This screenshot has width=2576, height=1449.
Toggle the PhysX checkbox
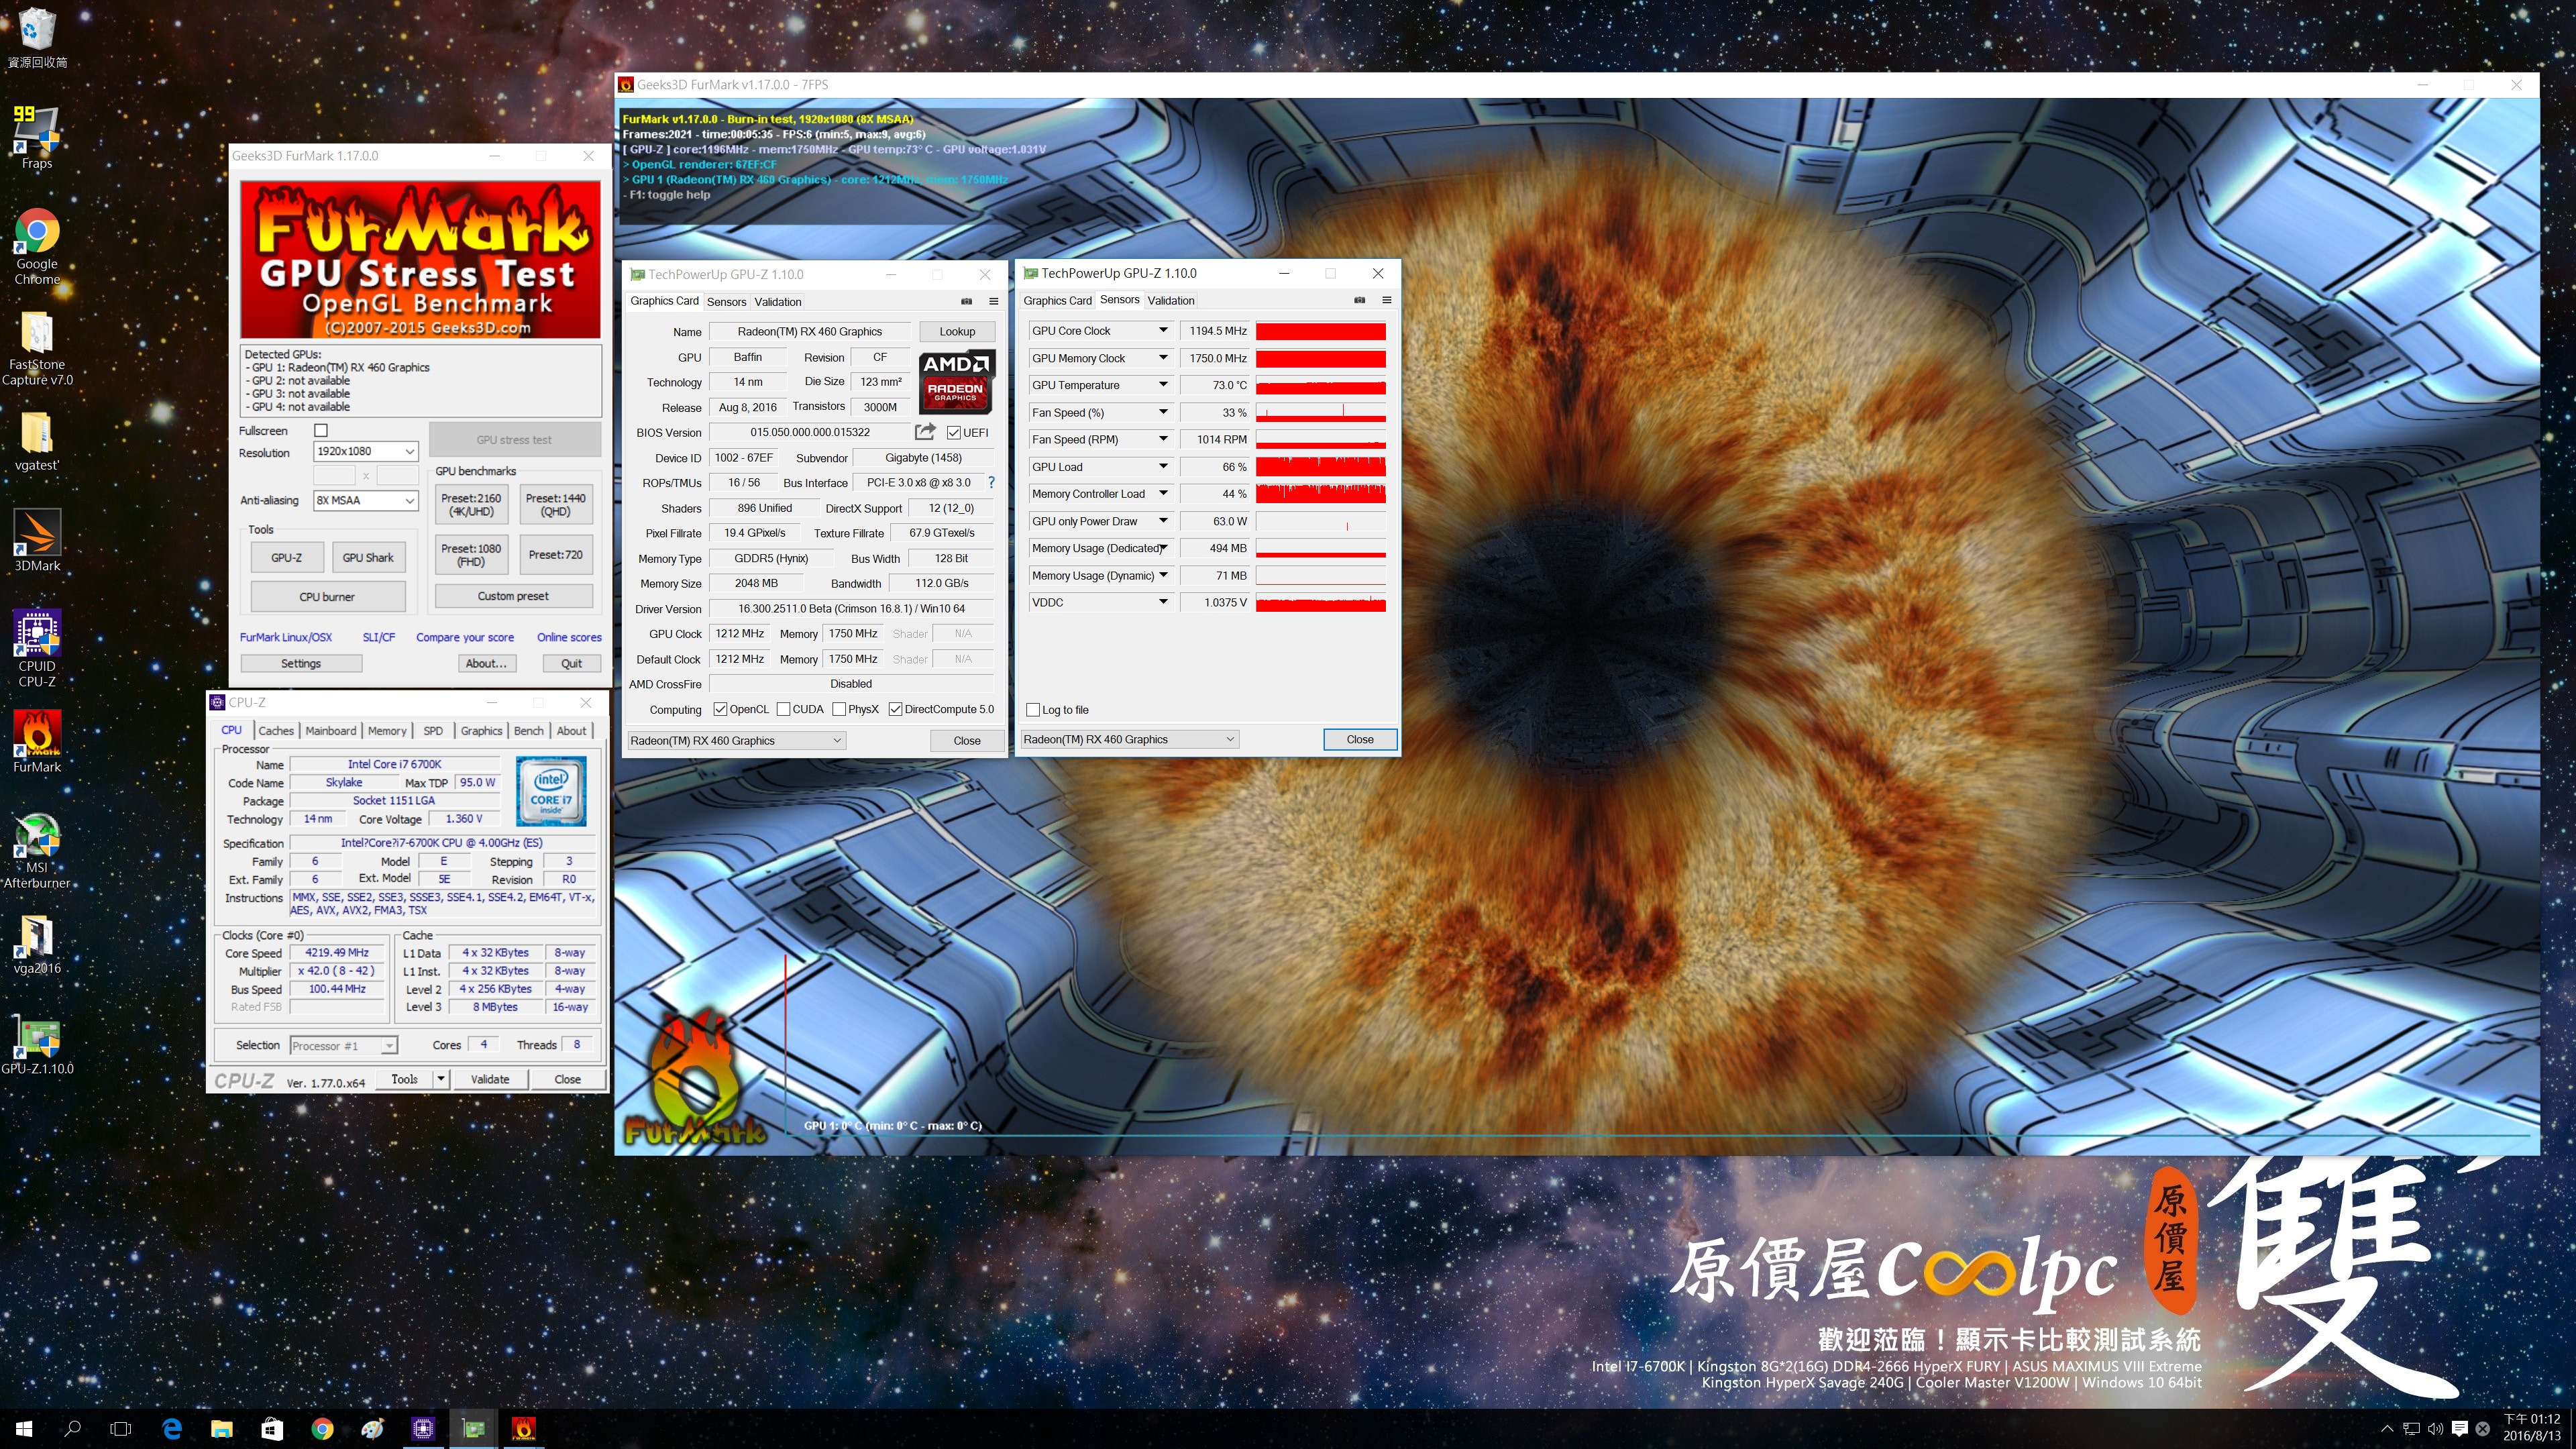click(839, 709)
